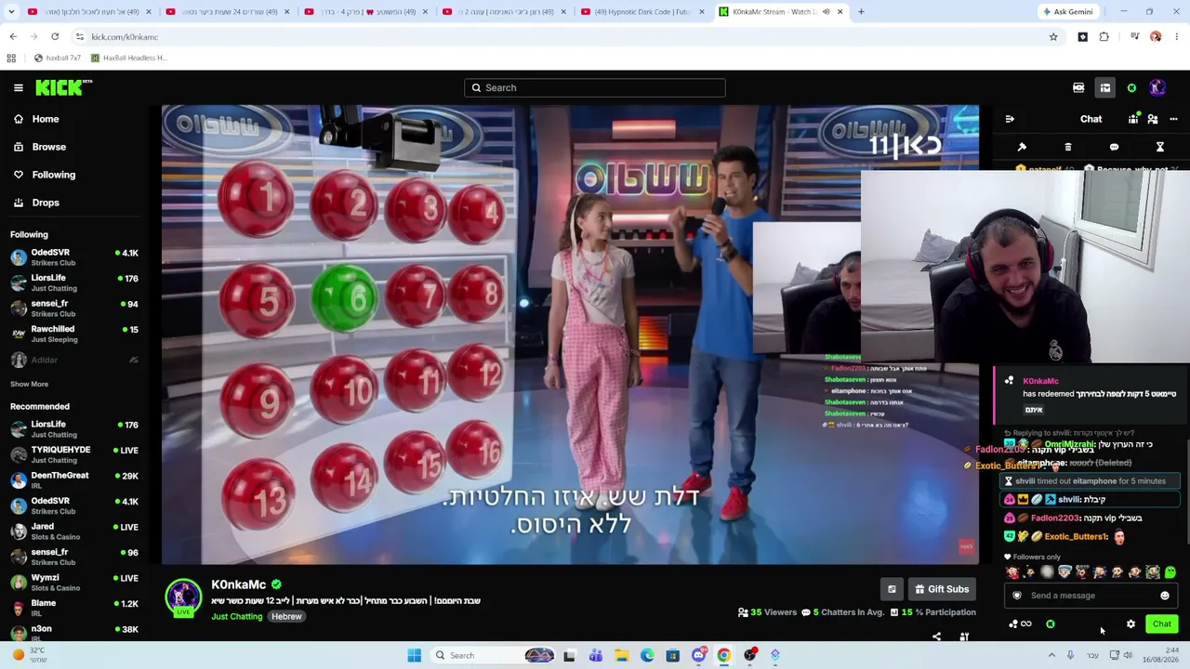Bookmark this page with the star icon
Viewport: 1190px width, 669px height.
(x=1053, y=36)
